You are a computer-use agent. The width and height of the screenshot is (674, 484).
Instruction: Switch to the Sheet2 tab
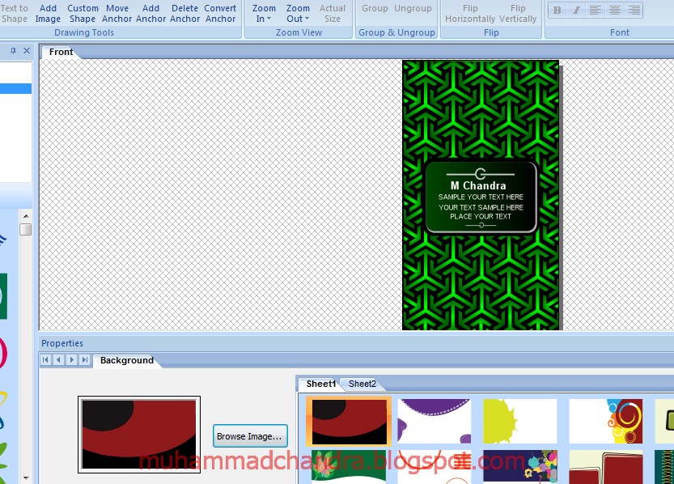[362, 384]
